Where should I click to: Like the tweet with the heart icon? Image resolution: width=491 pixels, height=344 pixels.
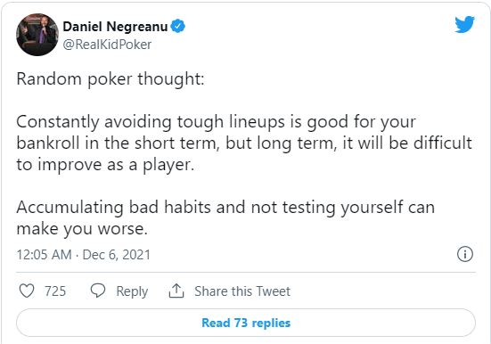tap(27, 291)
